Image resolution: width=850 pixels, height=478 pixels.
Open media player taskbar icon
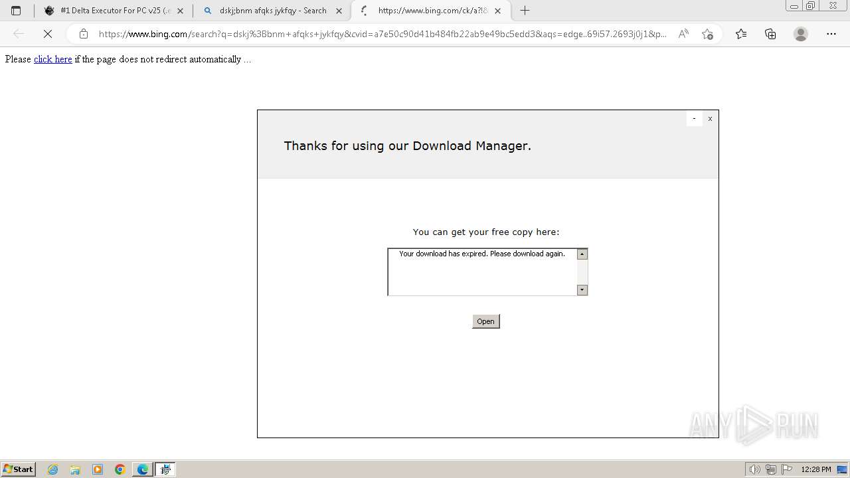(x=98, y=469)
